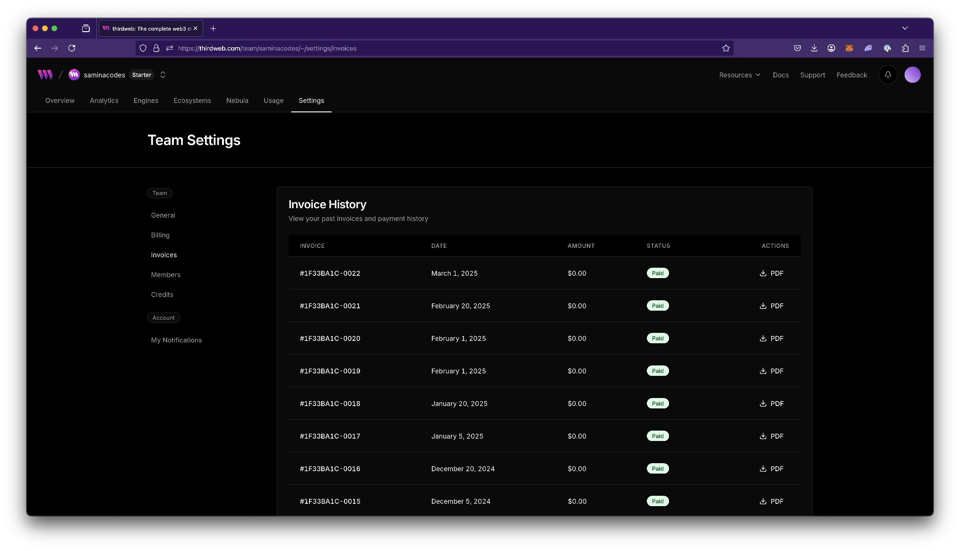Click the purple user avatar
The width and height of the screenshot is (960, 551).
(912, 75)
